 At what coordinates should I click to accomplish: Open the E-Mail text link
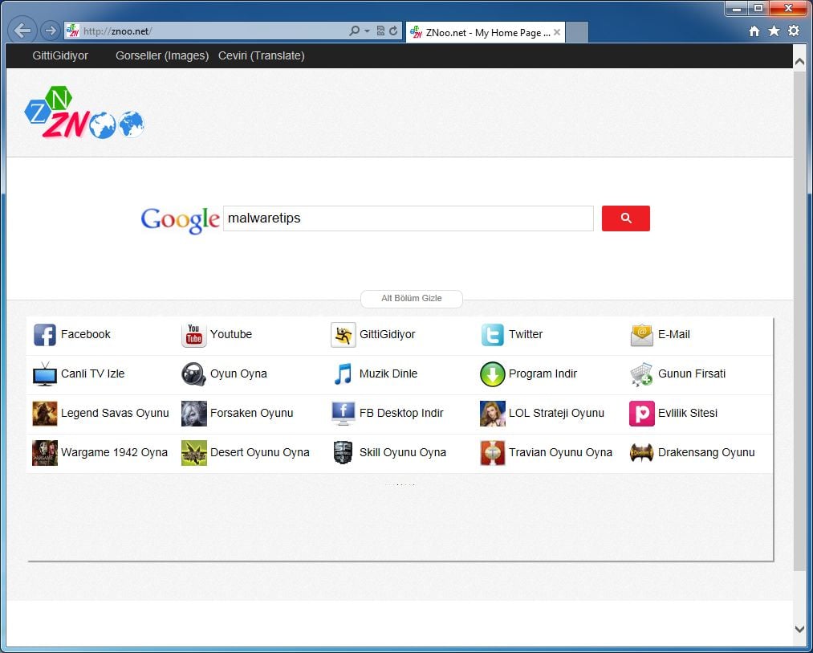[674, 335]
